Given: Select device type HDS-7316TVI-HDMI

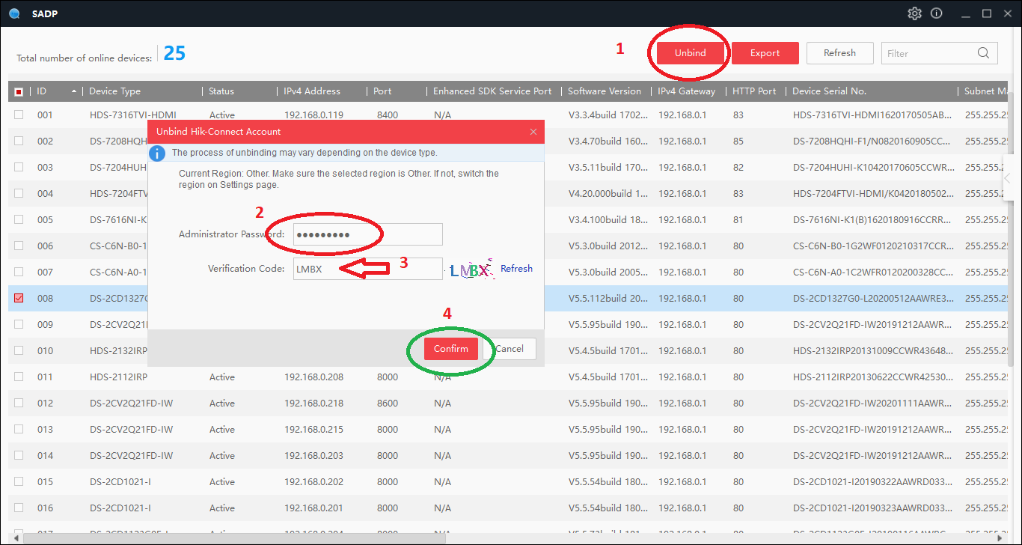Looking at the screenshot, I should pyautogui.click(x=132, y=115).
